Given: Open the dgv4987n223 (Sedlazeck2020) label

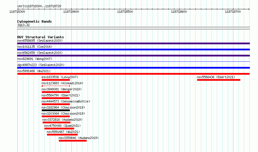Looking at the screenshot, I should coord(41,65).
